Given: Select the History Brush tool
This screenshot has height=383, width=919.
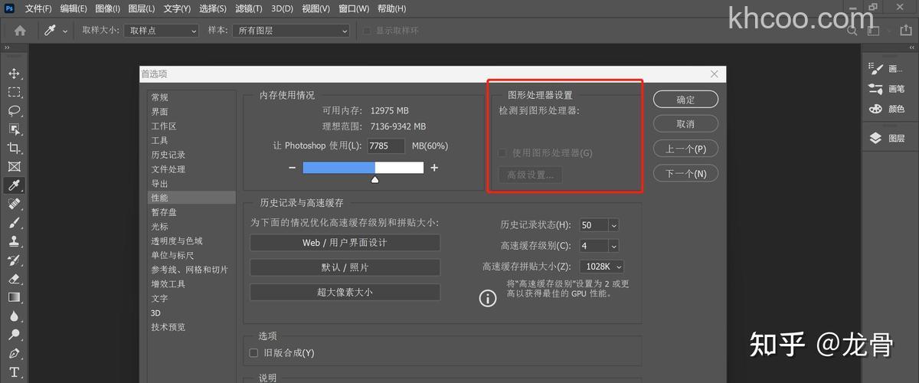Looking at the screenshot, I should pyautogui.click(x=14, y=260).
